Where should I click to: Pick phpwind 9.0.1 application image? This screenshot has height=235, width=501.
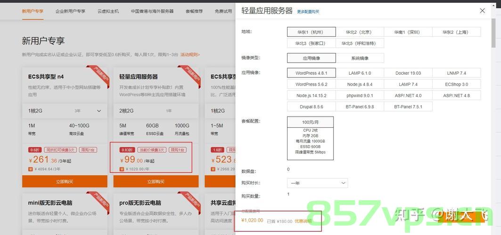pyautogui.click(x=360, y=95)
